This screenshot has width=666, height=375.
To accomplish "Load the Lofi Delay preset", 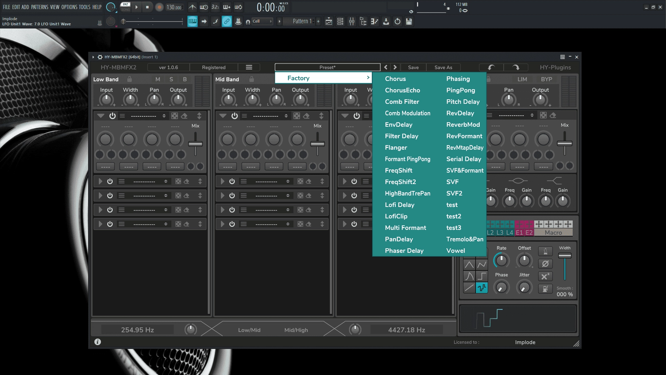I will (x=399, y=205).
